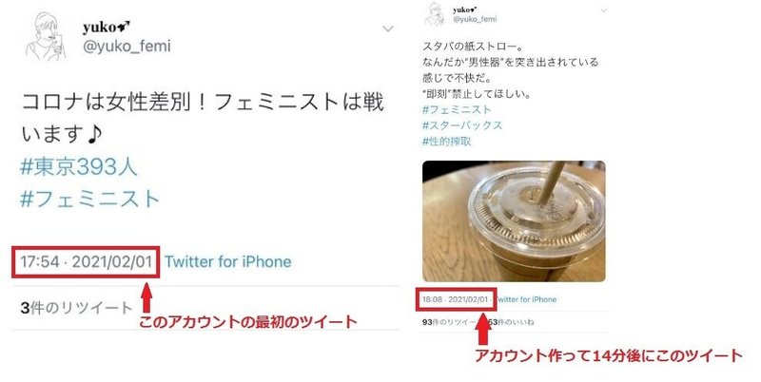
Task: Click the @yuko_femi handle in left tweet
Action: [127, 46]
